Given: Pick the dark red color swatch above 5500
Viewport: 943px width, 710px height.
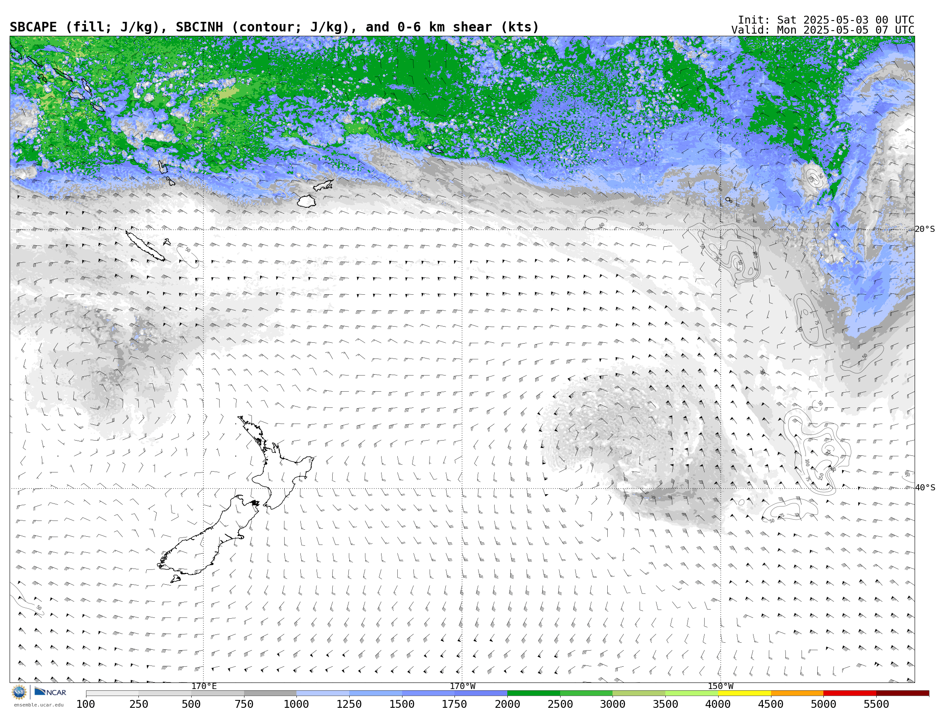Looking at the screenshot, I should pos(902,693).
